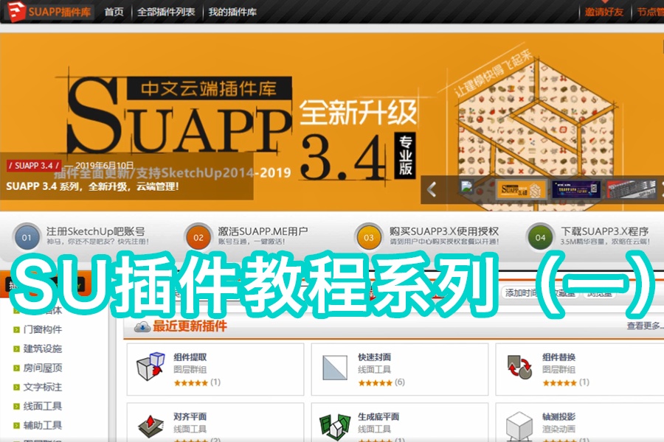This screenshot has height=442, width=664.
Task: Open the 生成底平面 plugin title
Action: click(378, 417)
